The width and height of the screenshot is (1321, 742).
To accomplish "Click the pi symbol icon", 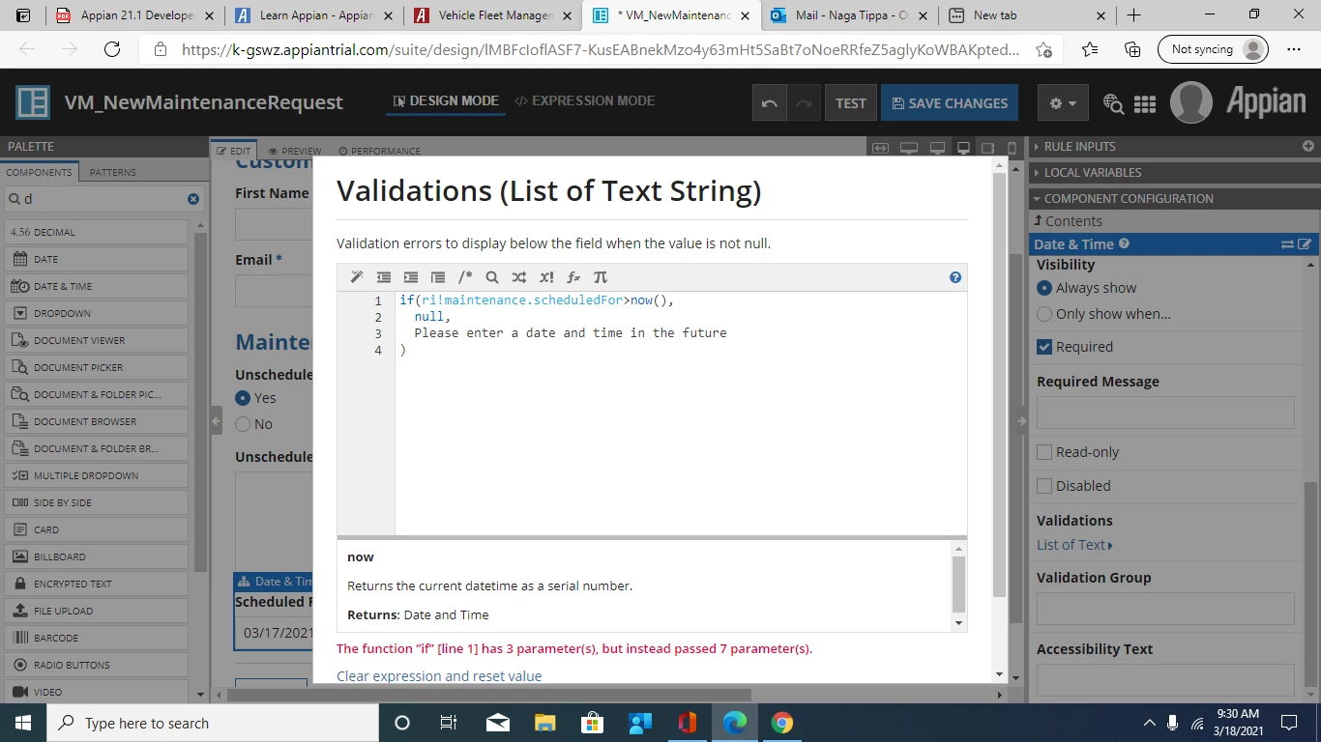I will (601, 277).
